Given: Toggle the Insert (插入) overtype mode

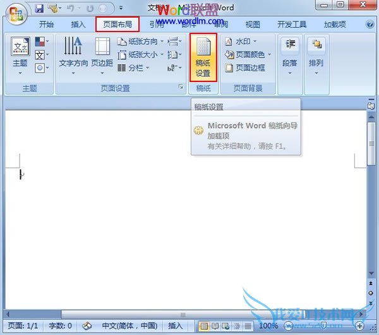Looking at the screenshot, I should 175,326.
